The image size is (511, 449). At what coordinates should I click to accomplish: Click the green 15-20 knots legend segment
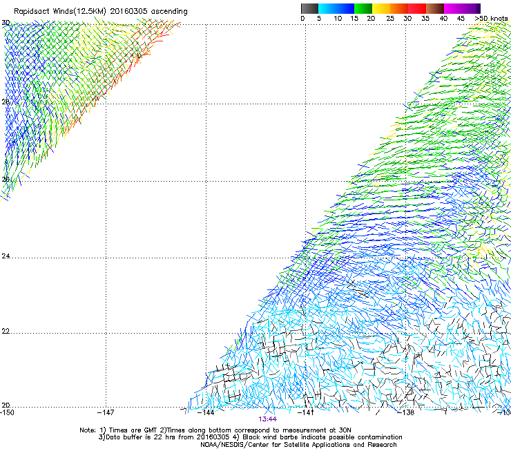(363, 8)
